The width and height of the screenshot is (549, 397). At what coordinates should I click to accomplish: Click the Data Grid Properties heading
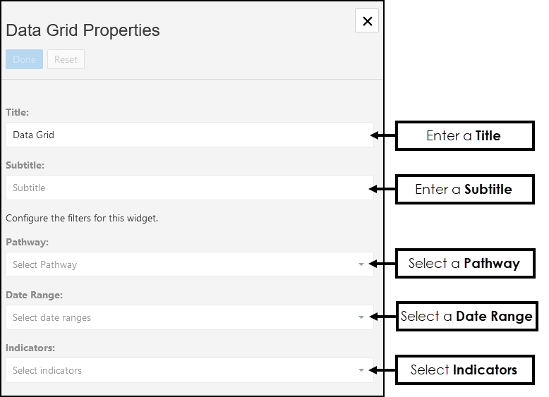pyautogui.click(x=83, y=30)
